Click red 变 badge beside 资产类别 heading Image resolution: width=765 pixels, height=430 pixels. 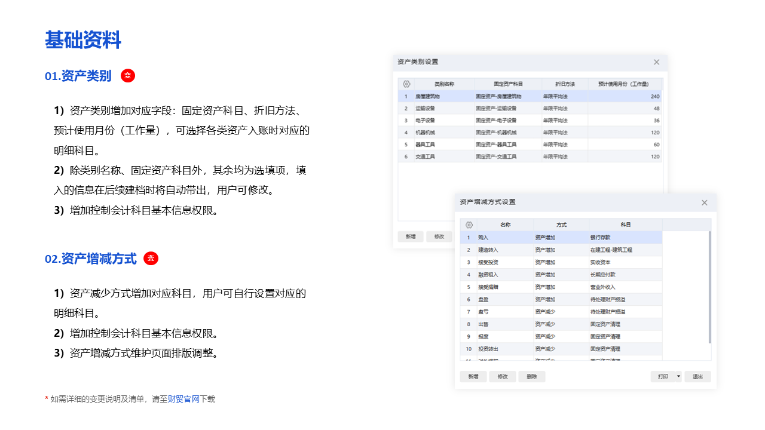pyautogui.click(x=128, y=76)
